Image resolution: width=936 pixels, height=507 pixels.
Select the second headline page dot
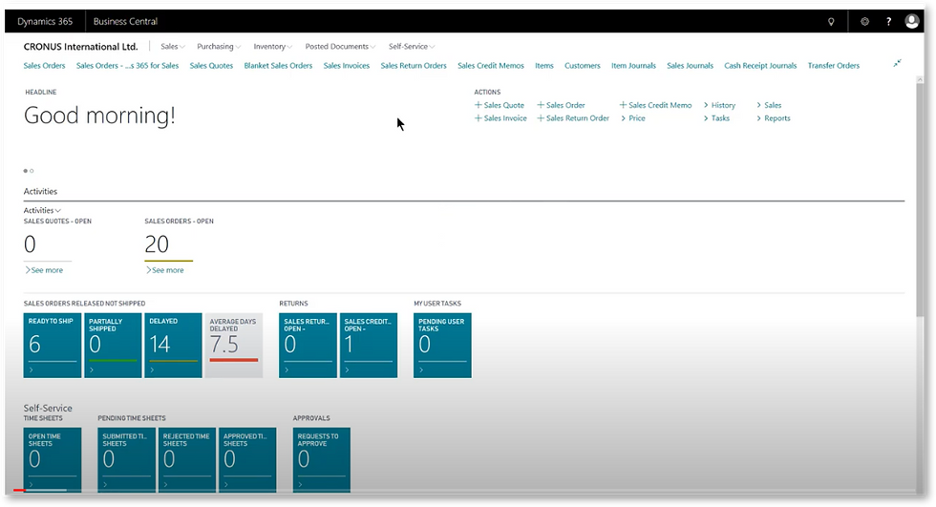click(32, 171)
